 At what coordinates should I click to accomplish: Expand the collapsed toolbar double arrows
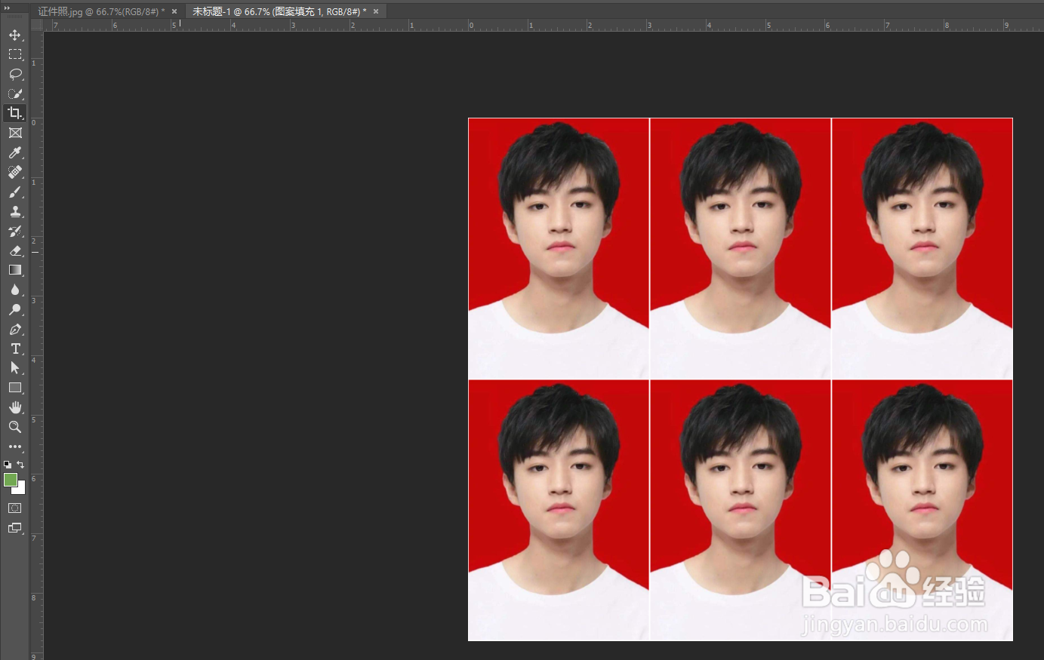pyautogui.click(x=8, y=8)
